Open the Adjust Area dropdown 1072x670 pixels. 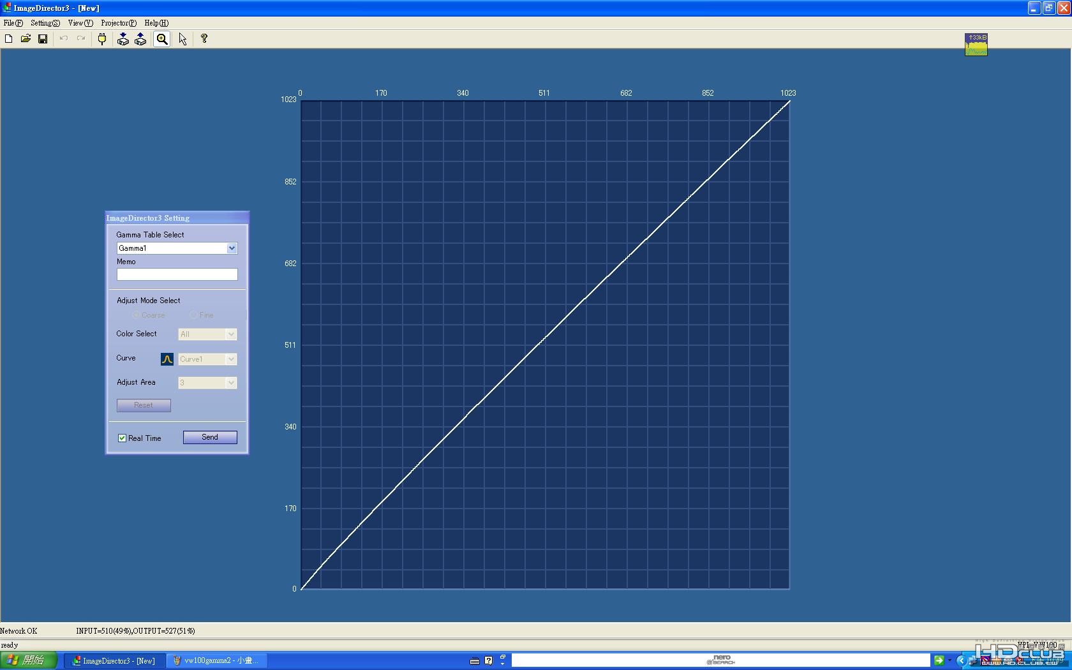point(207,383)
